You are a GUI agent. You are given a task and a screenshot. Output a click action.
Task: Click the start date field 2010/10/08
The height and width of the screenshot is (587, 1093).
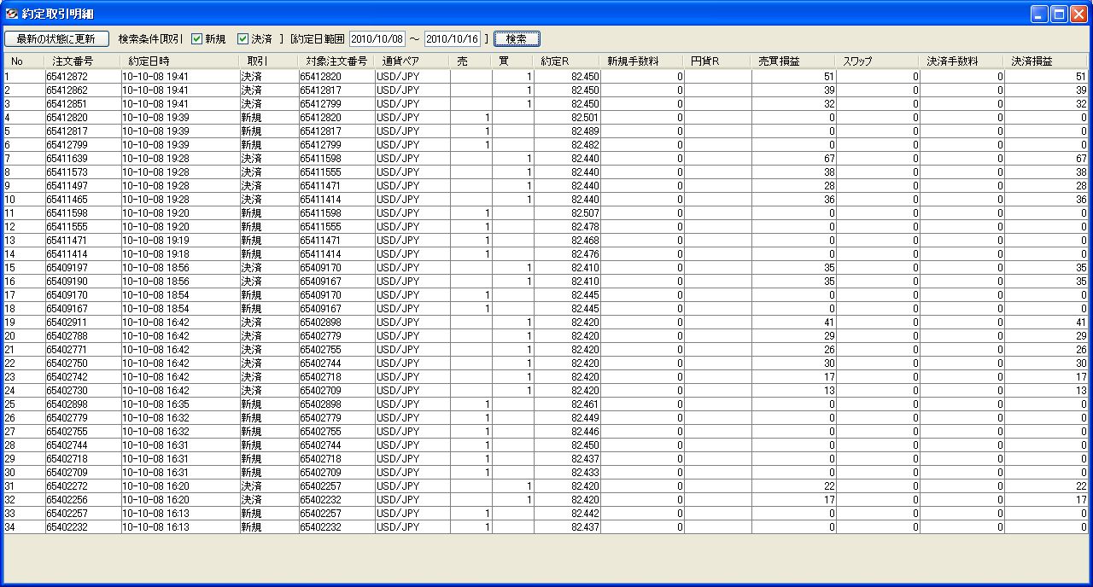tap(377, 38)
